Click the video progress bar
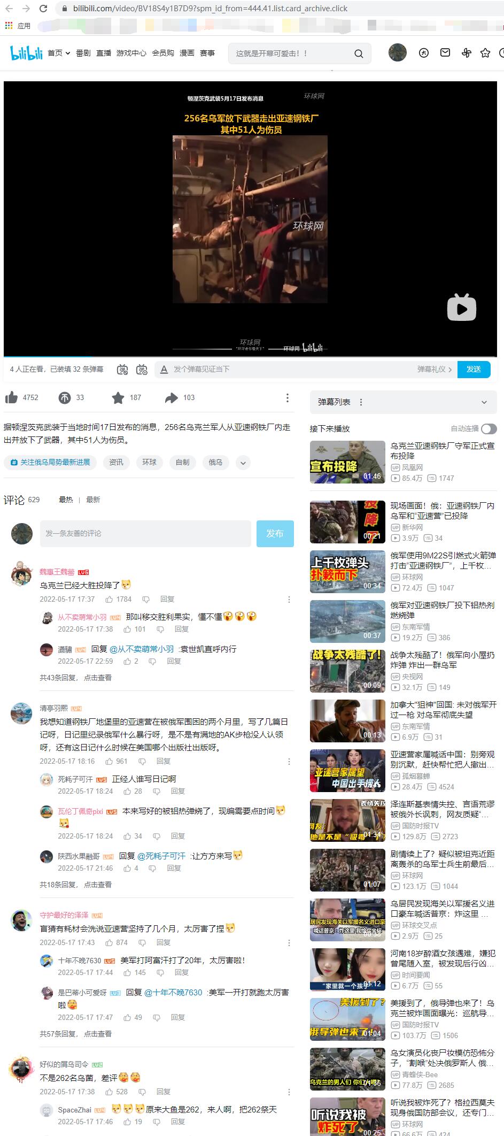504x1136 pixels. click(x=250, y=356)
